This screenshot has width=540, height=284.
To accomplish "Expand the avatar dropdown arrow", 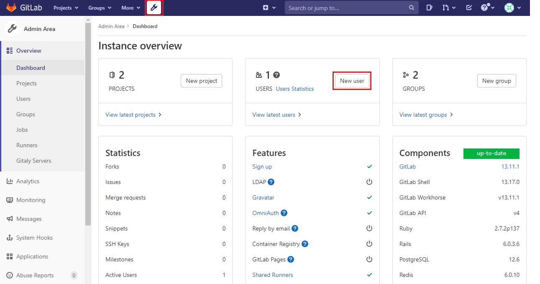I will click(519, 8).
